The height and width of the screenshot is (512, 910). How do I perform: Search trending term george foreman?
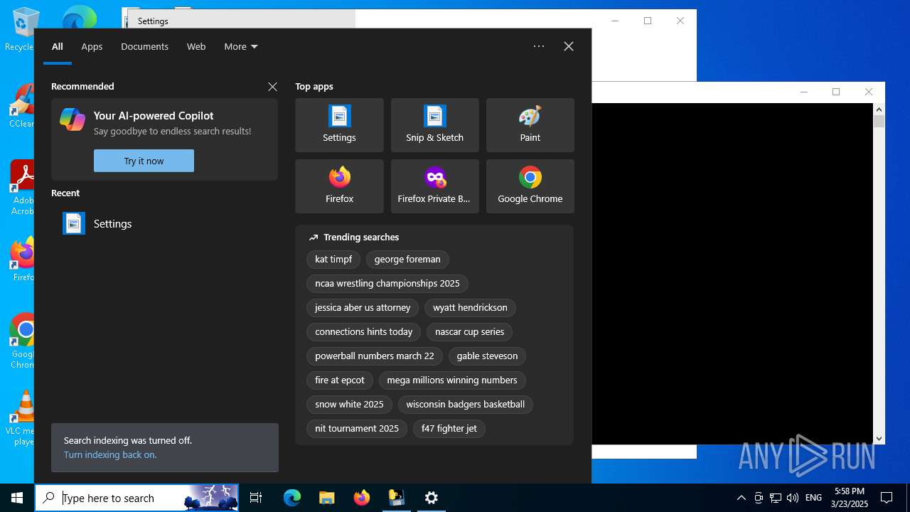coord(407,260)
